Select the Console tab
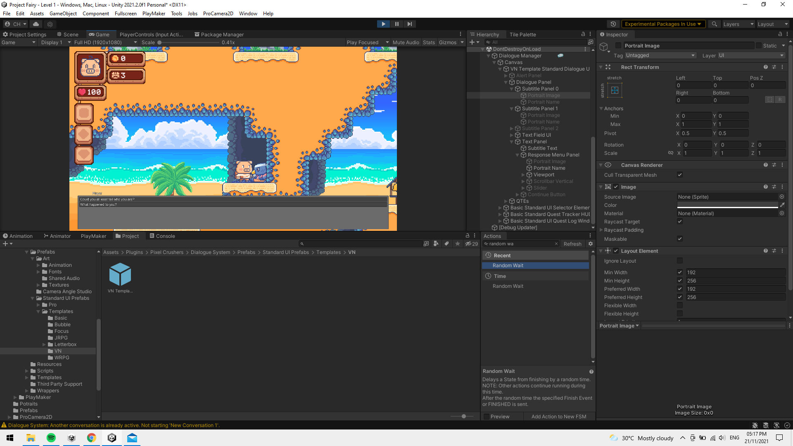The height and width of the screenshot is (446, 793). (165, 236)
